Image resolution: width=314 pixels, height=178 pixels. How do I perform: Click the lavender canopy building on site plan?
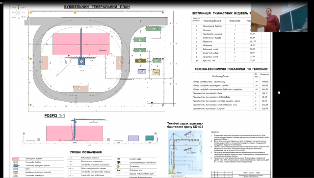pos(142,71)
